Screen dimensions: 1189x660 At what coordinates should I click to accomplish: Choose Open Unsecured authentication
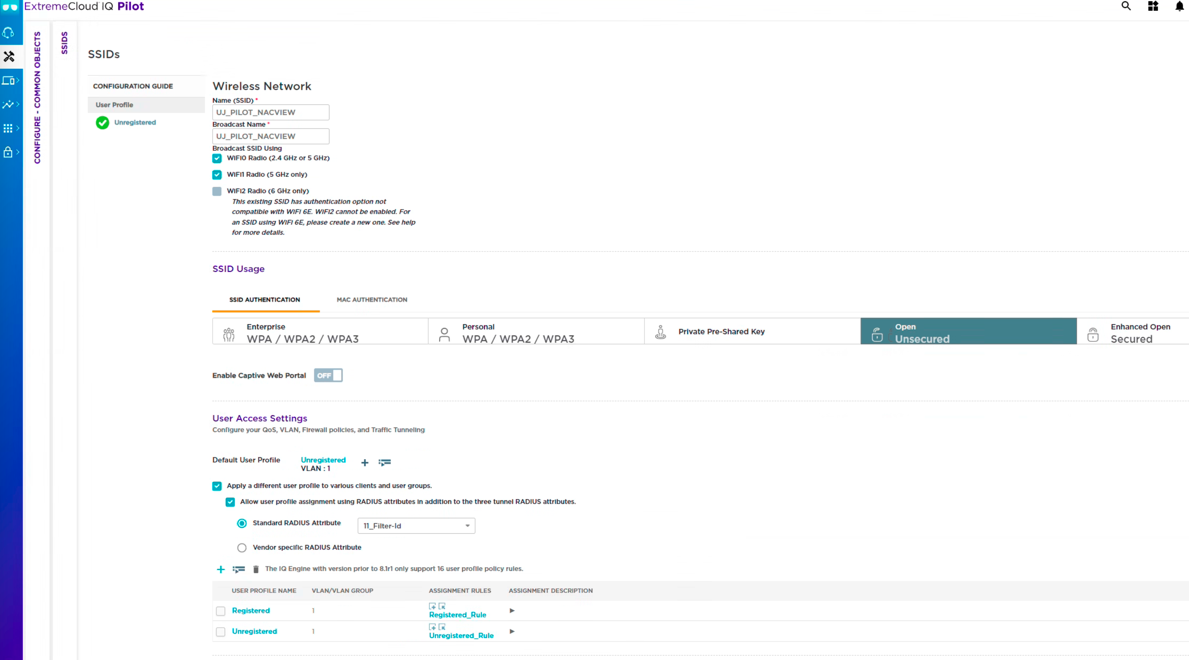pos(968,331)
